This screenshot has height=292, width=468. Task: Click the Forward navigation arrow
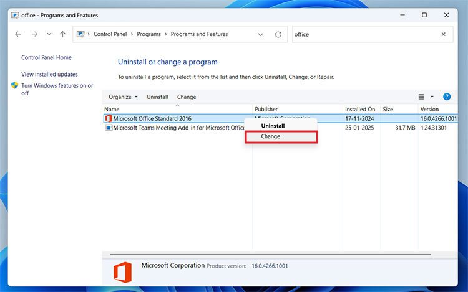[x=34, y=34]
